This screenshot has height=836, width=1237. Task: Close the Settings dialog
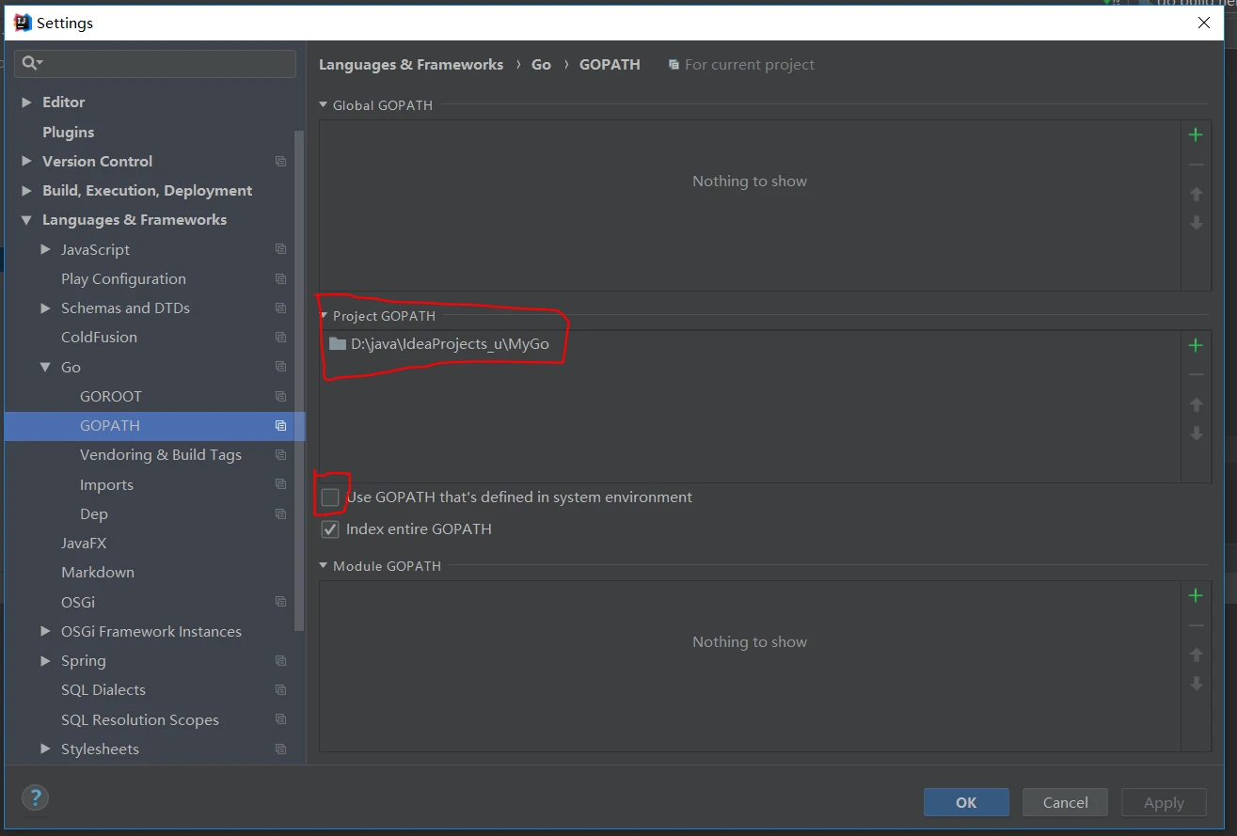[x=1204, y=24]
